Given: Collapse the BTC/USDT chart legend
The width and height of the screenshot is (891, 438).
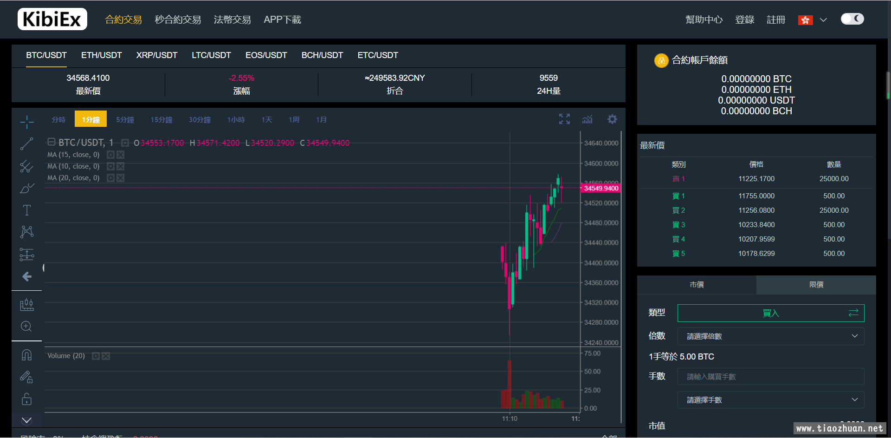Looking at the screenshot, I should pos(52,142).
